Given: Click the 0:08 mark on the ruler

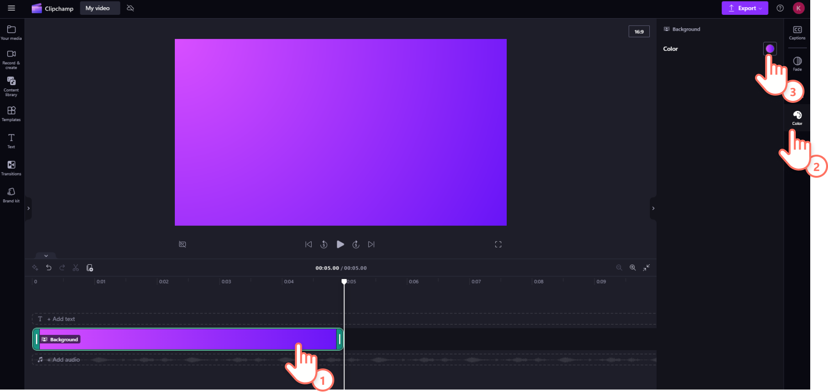Looking at the screenshot, I should click(538, 282).
